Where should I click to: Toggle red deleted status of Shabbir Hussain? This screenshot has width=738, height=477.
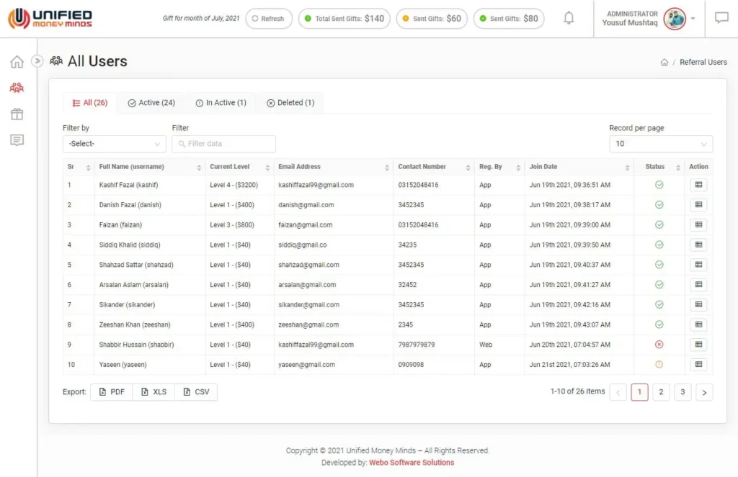coord(659,345)
